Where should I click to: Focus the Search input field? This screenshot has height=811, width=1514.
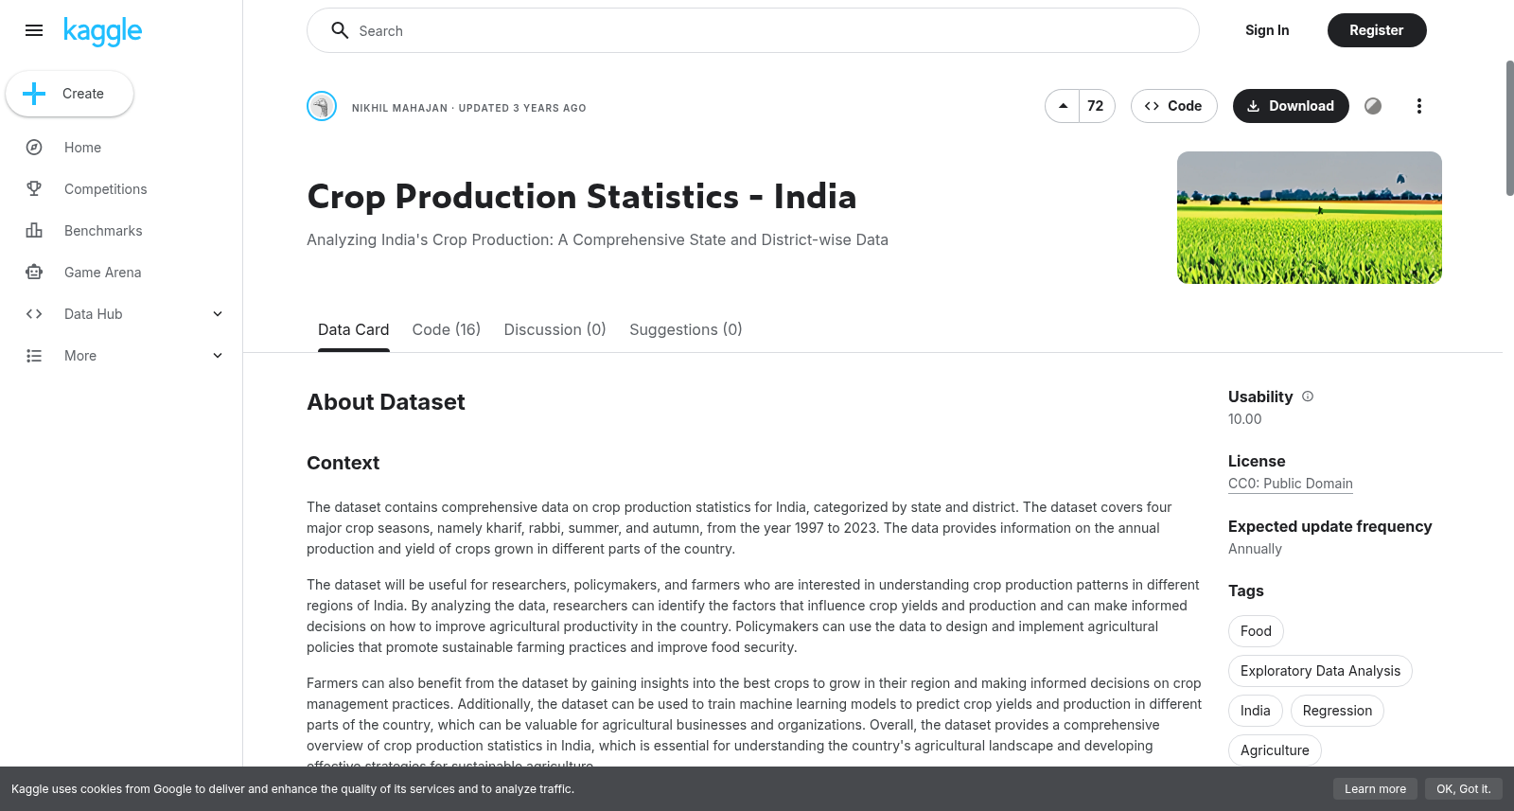[753, 30]
